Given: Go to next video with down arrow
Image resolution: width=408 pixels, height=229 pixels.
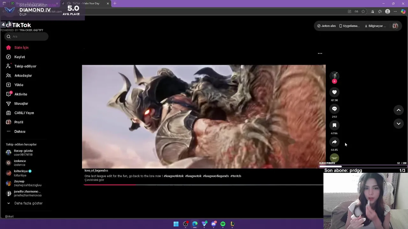Looking at the screenshot, I should click(398, 123).
